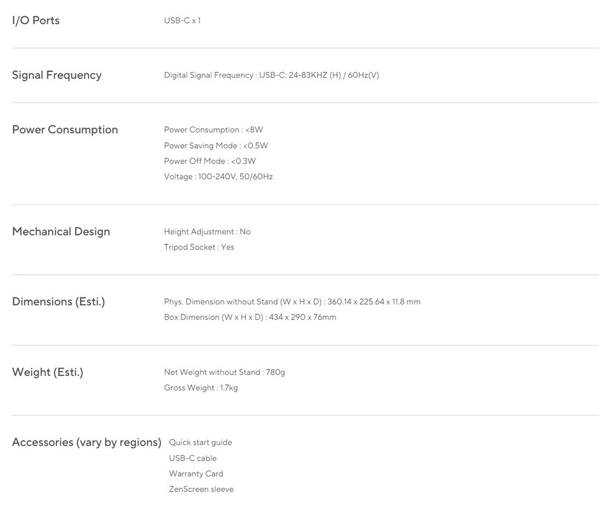The height and width of the screenshot is (516, 599).
Task: Click the Weight (Esti.) heading
Action: coord(48,372)
